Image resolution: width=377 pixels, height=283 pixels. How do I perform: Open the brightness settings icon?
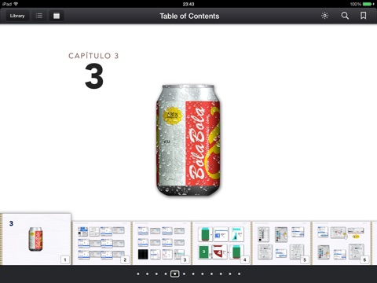pyautogui.click(x=324, y=16)
